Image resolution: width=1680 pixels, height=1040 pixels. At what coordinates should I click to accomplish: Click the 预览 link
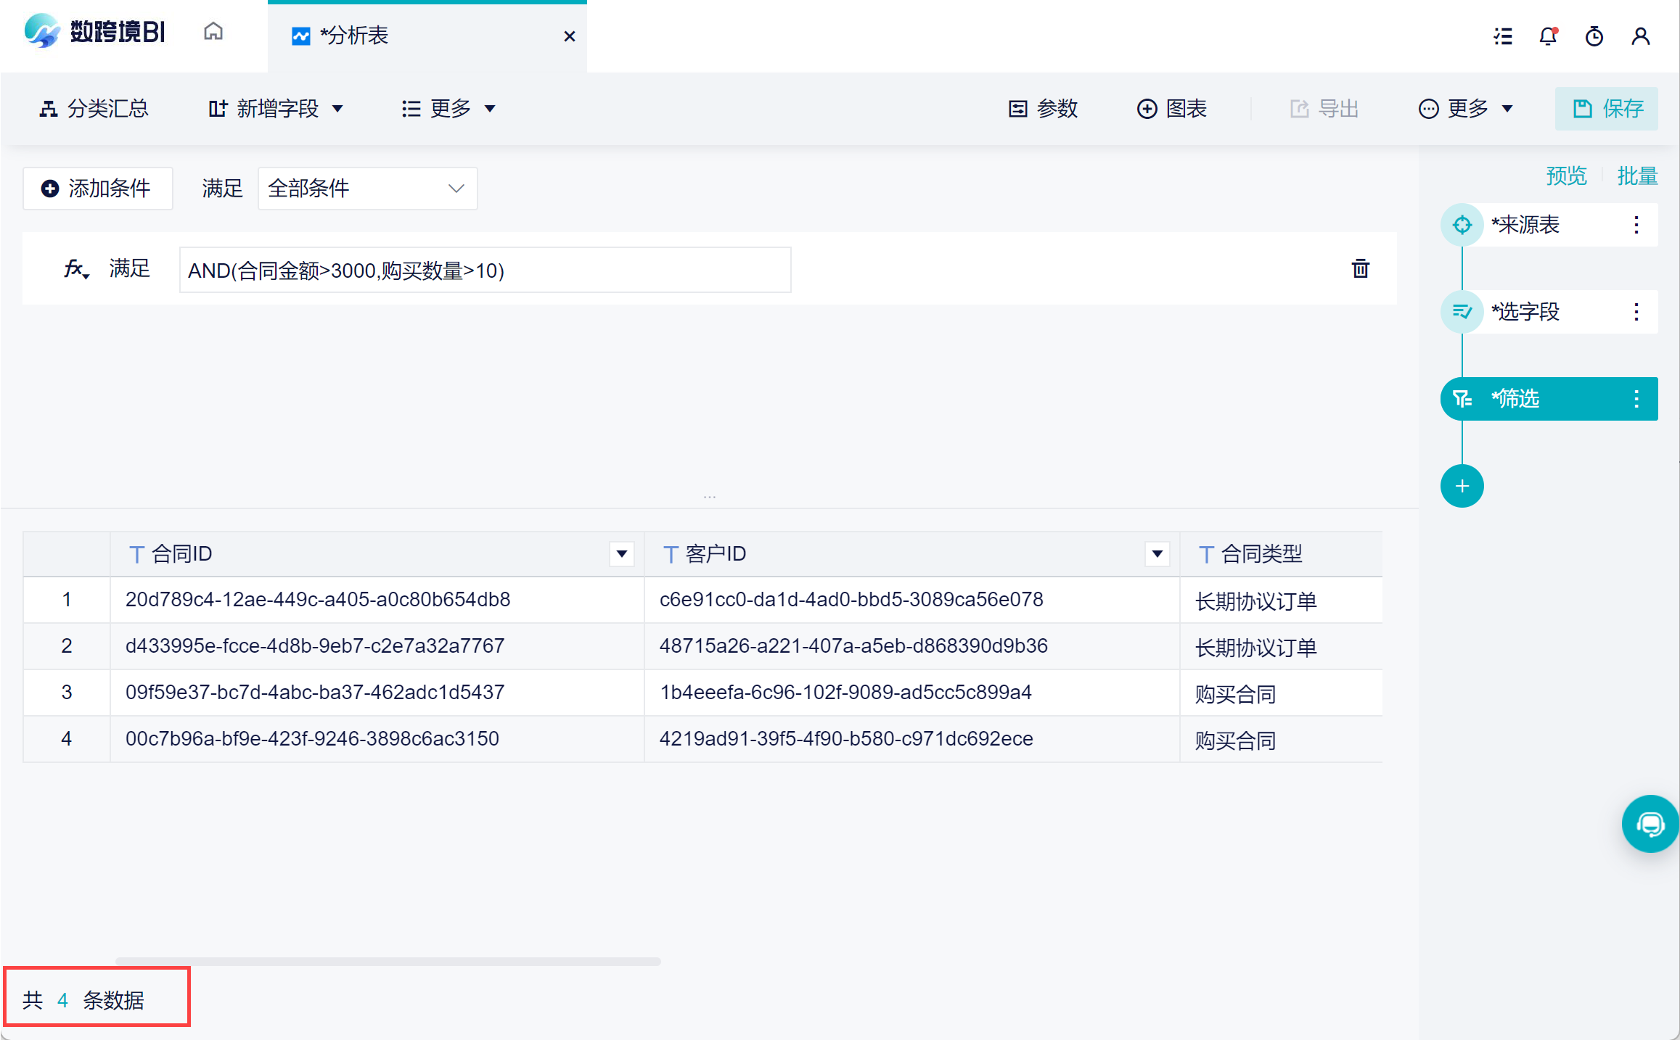1566,176
